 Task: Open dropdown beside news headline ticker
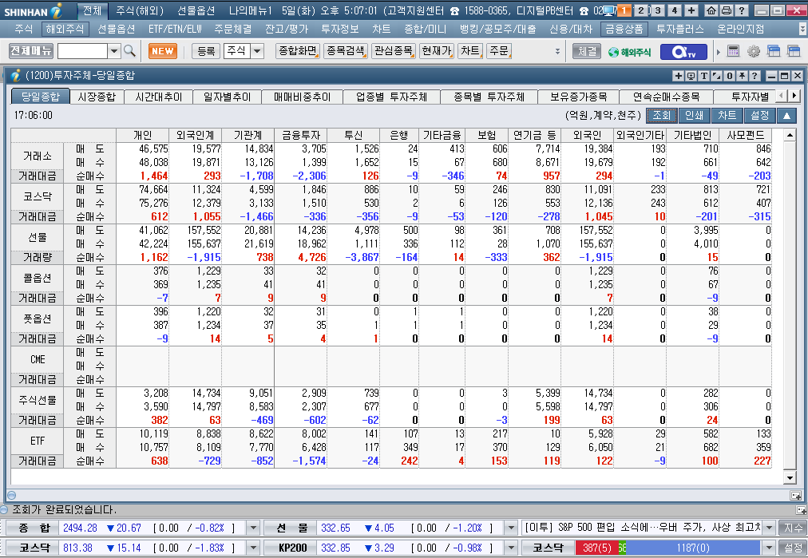coord(769,528)
